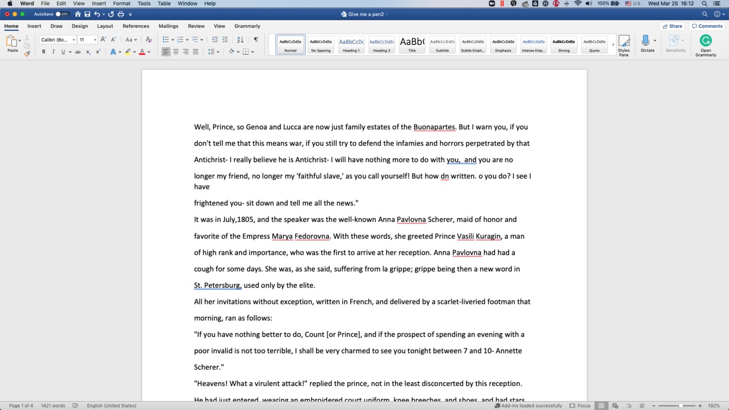Screen dimensions: 729x410
Task: Click the Home icon in title bar
Action: [x=78, y=14]
